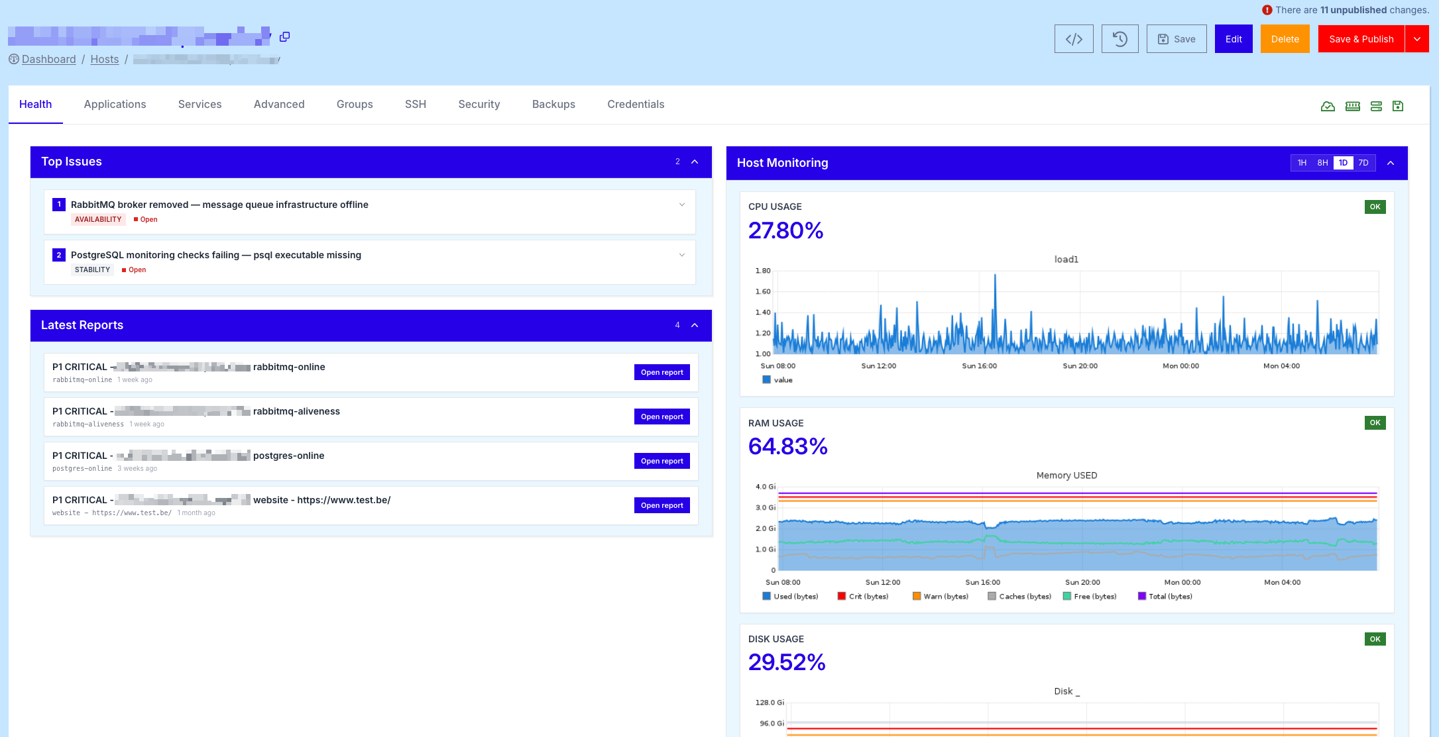Collapse the Top Issues panel
1439x737 pixels.
(695, 162)
